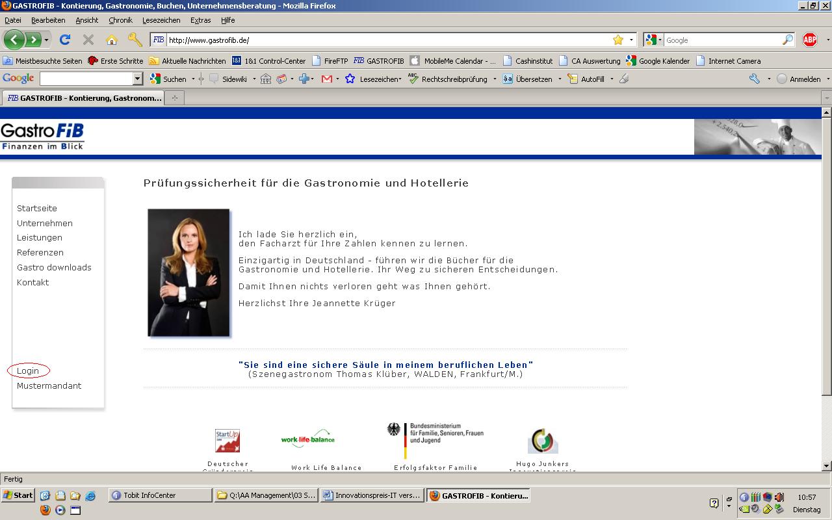
Task: Click the Firefox reload page icon
Action: coord(64,40)
